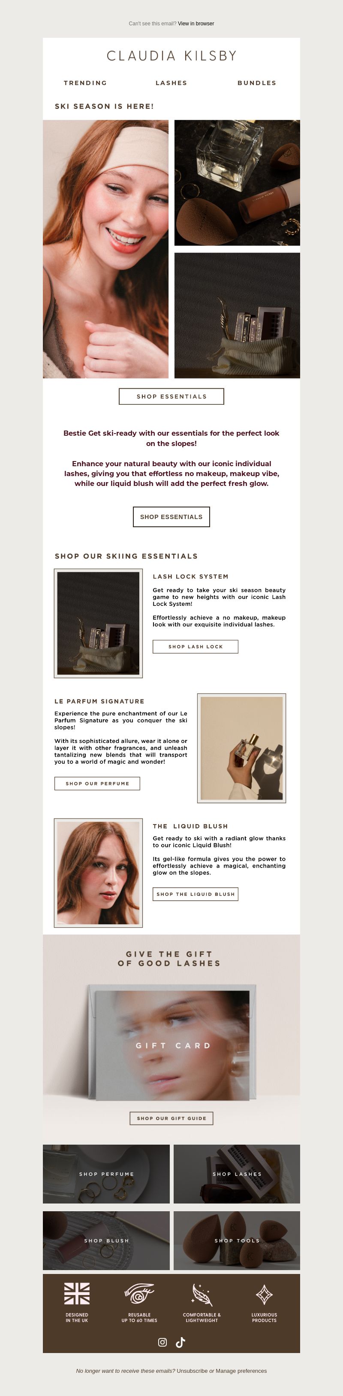
Task: Click the Shop The Liquid Blush button
Action: 196,894
